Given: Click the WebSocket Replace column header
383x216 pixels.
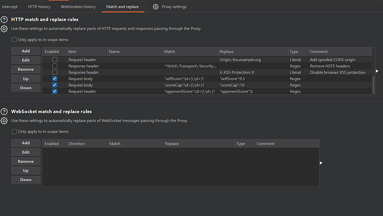Looking at the screenshot, I should (199, 143).
